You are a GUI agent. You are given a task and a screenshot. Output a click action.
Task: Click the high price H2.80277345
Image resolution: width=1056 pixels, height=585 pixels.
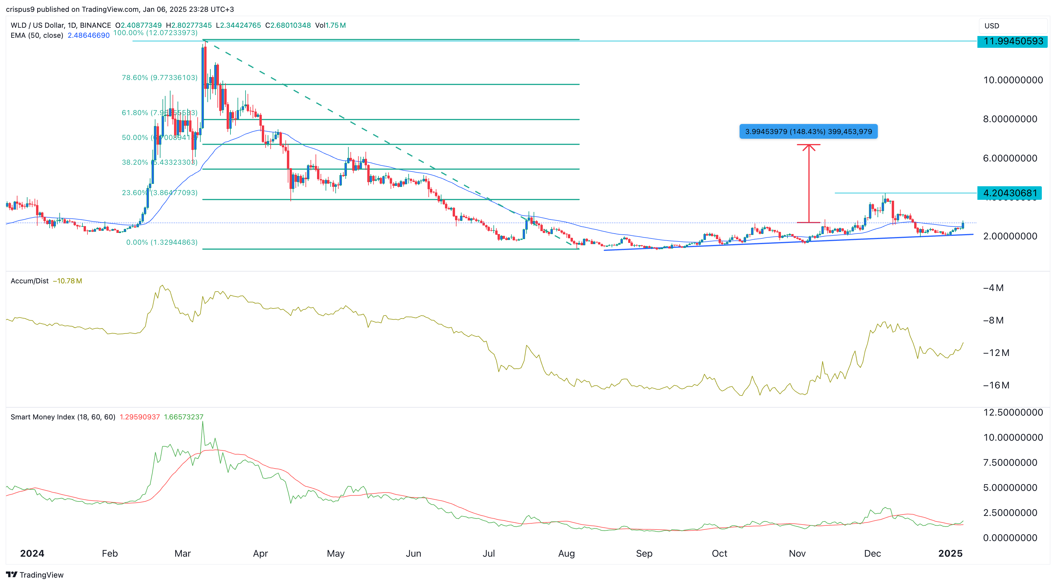click(189, 25)
